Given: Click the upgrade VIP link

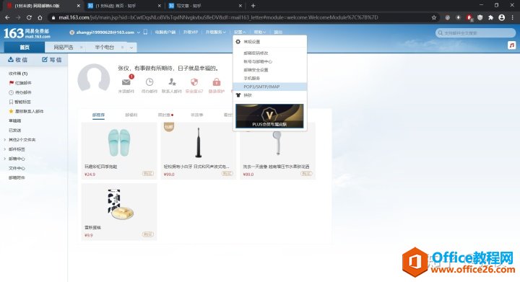Looking at the screenshot, I should pyautogui.click(x=191, y=32).
